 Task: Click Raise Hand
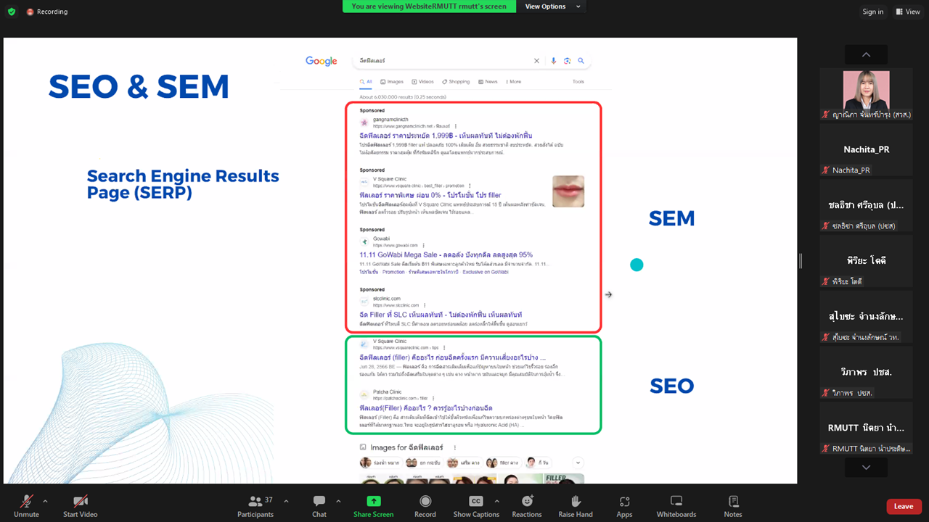pyautogui.click(x=576, y=505)
